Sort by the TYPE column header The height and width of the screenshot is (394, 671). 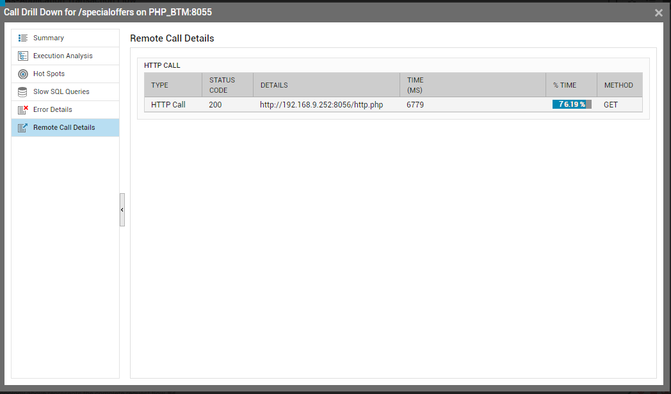tap(173, 85)
